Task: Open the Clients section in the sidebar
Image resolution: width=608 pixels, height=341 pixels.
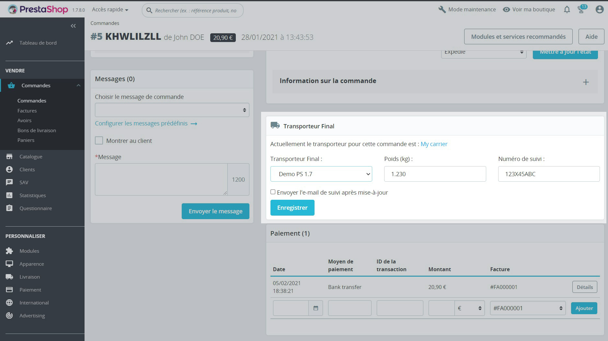Action: click(27, 169)
